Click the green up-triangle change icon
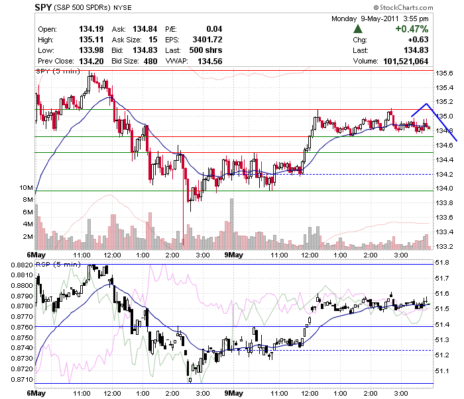Screen dimensions: 464x399 tap(358, 29)
